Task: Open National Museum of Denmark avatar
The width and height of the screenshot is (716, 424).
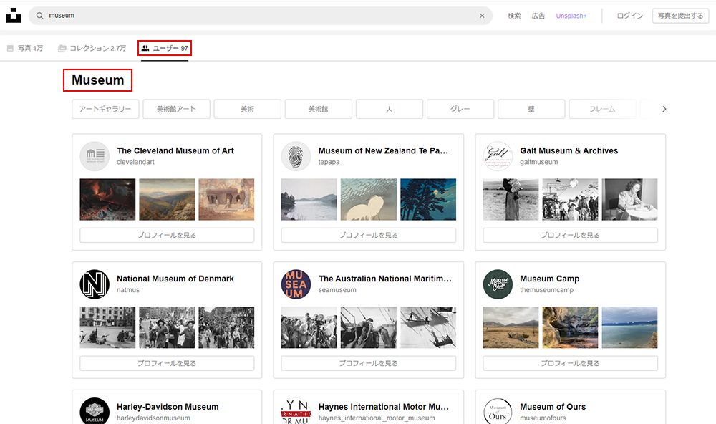Action: 95,284
